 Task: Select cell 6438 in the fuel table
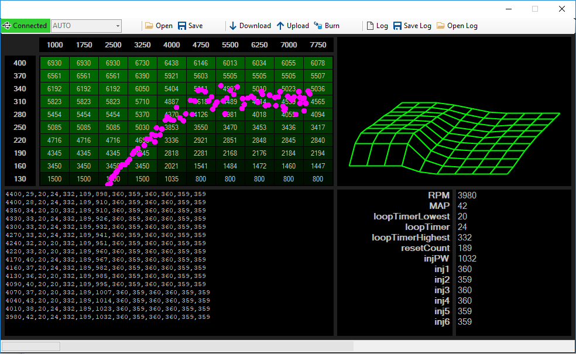click(172, 63)
